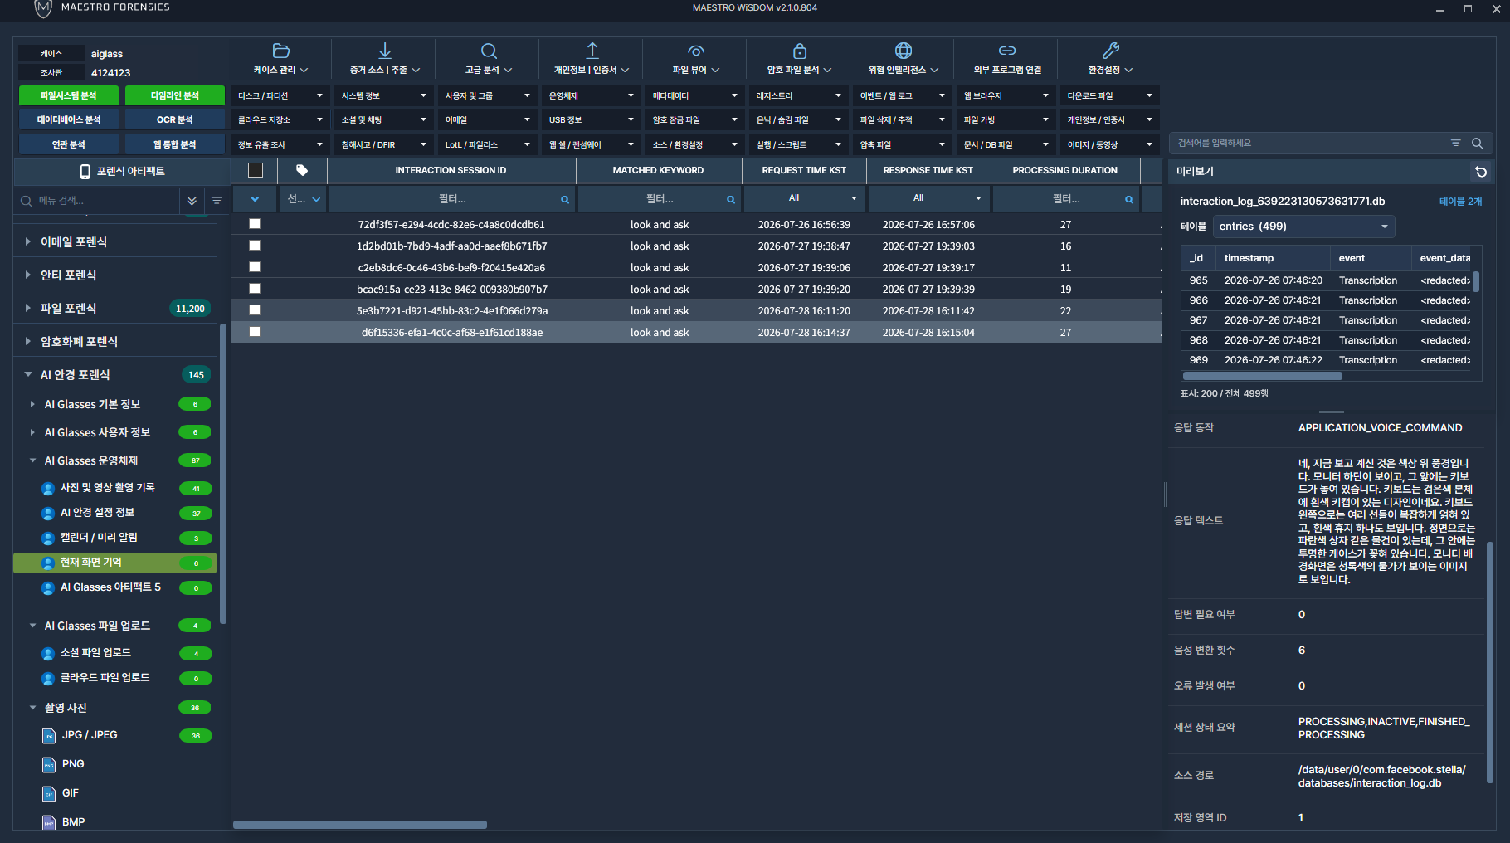Open the 암호 파일 분석 lock icon
Image resolution: width=1510 pixels, height=843 pixels.
pyautogui.click(x=800, y=51)
